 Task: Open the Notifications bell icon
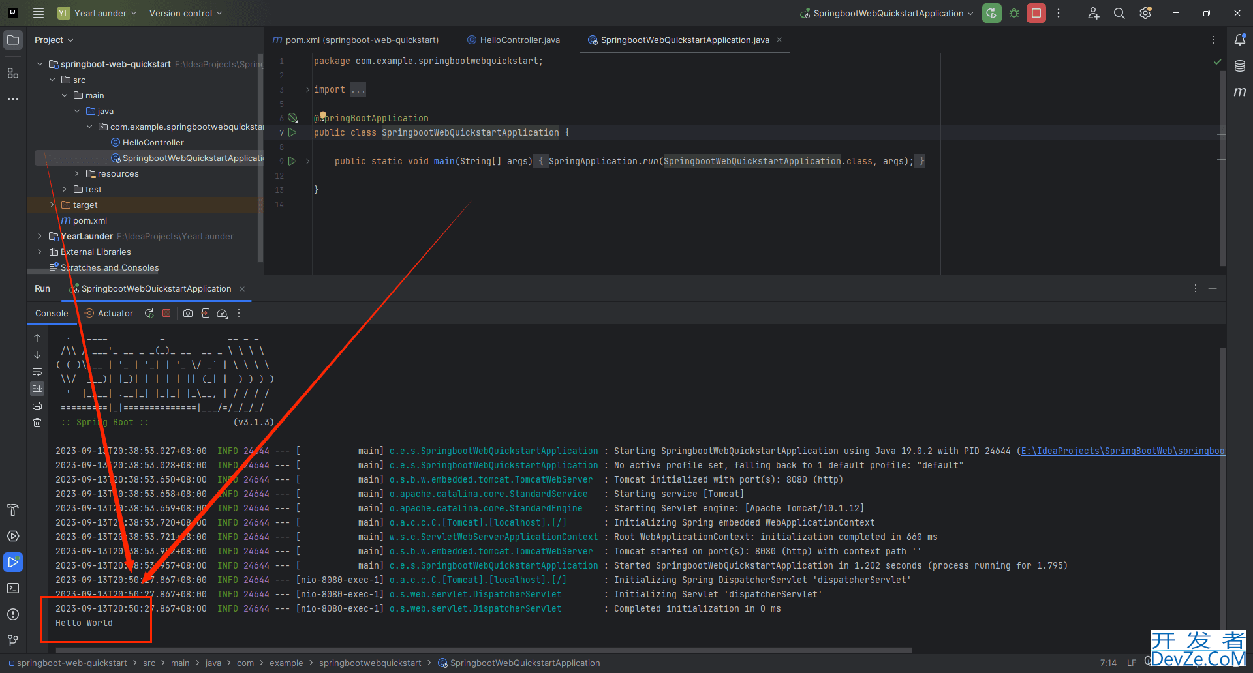coord(1240,40)
